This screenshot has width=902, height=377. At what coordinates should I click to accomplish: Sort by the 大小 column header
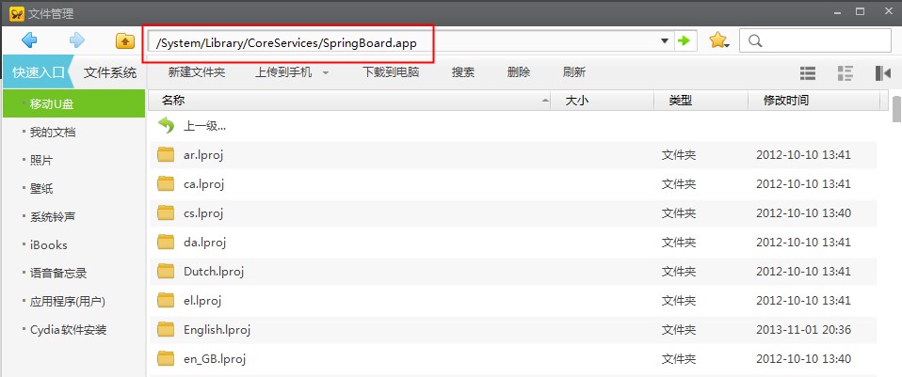point(603,101)
